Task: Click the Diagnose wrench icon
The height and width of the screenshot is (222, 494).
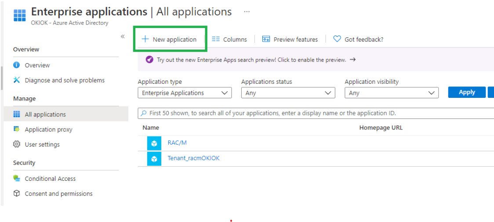Action: [x=17, y=80]
